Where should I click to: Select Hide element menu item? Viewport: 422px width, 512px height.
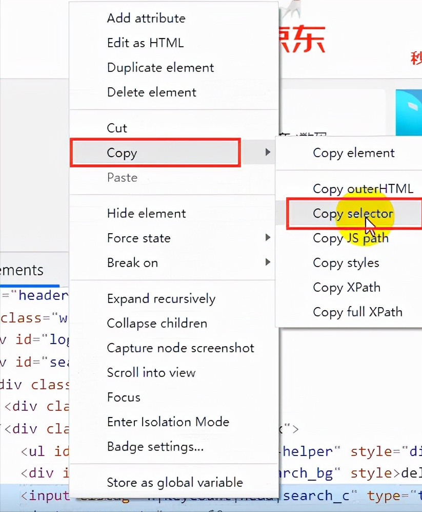tap(147, 214)
